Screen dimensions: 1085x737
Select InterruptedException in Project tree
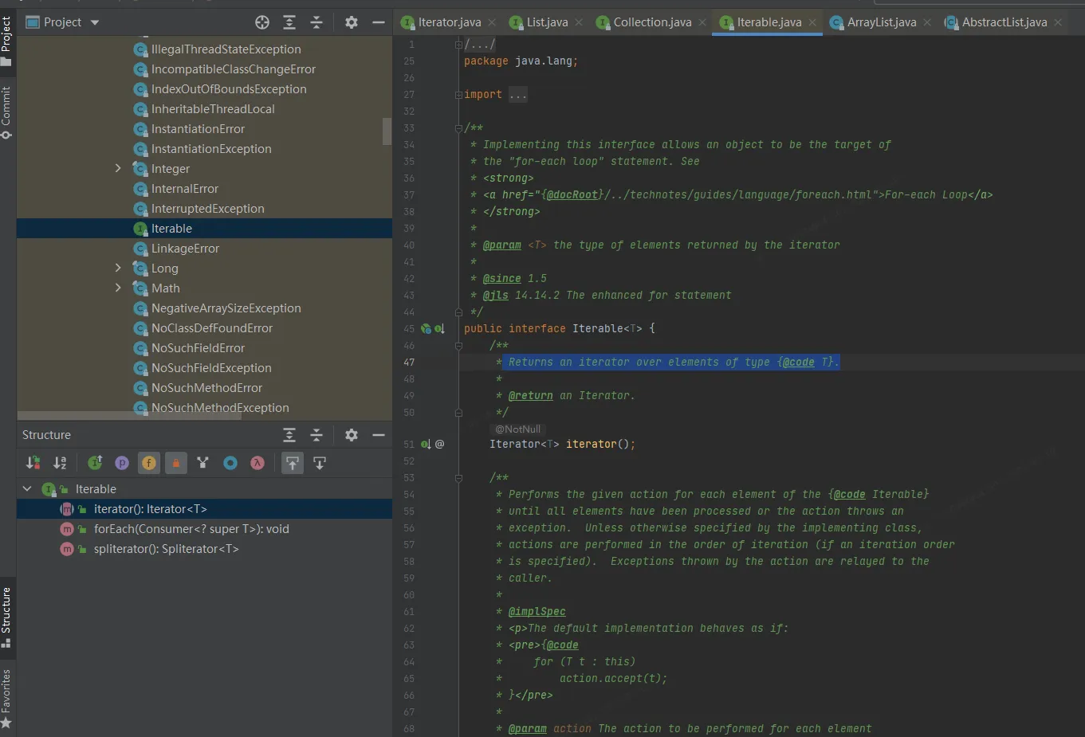point(207,208)
